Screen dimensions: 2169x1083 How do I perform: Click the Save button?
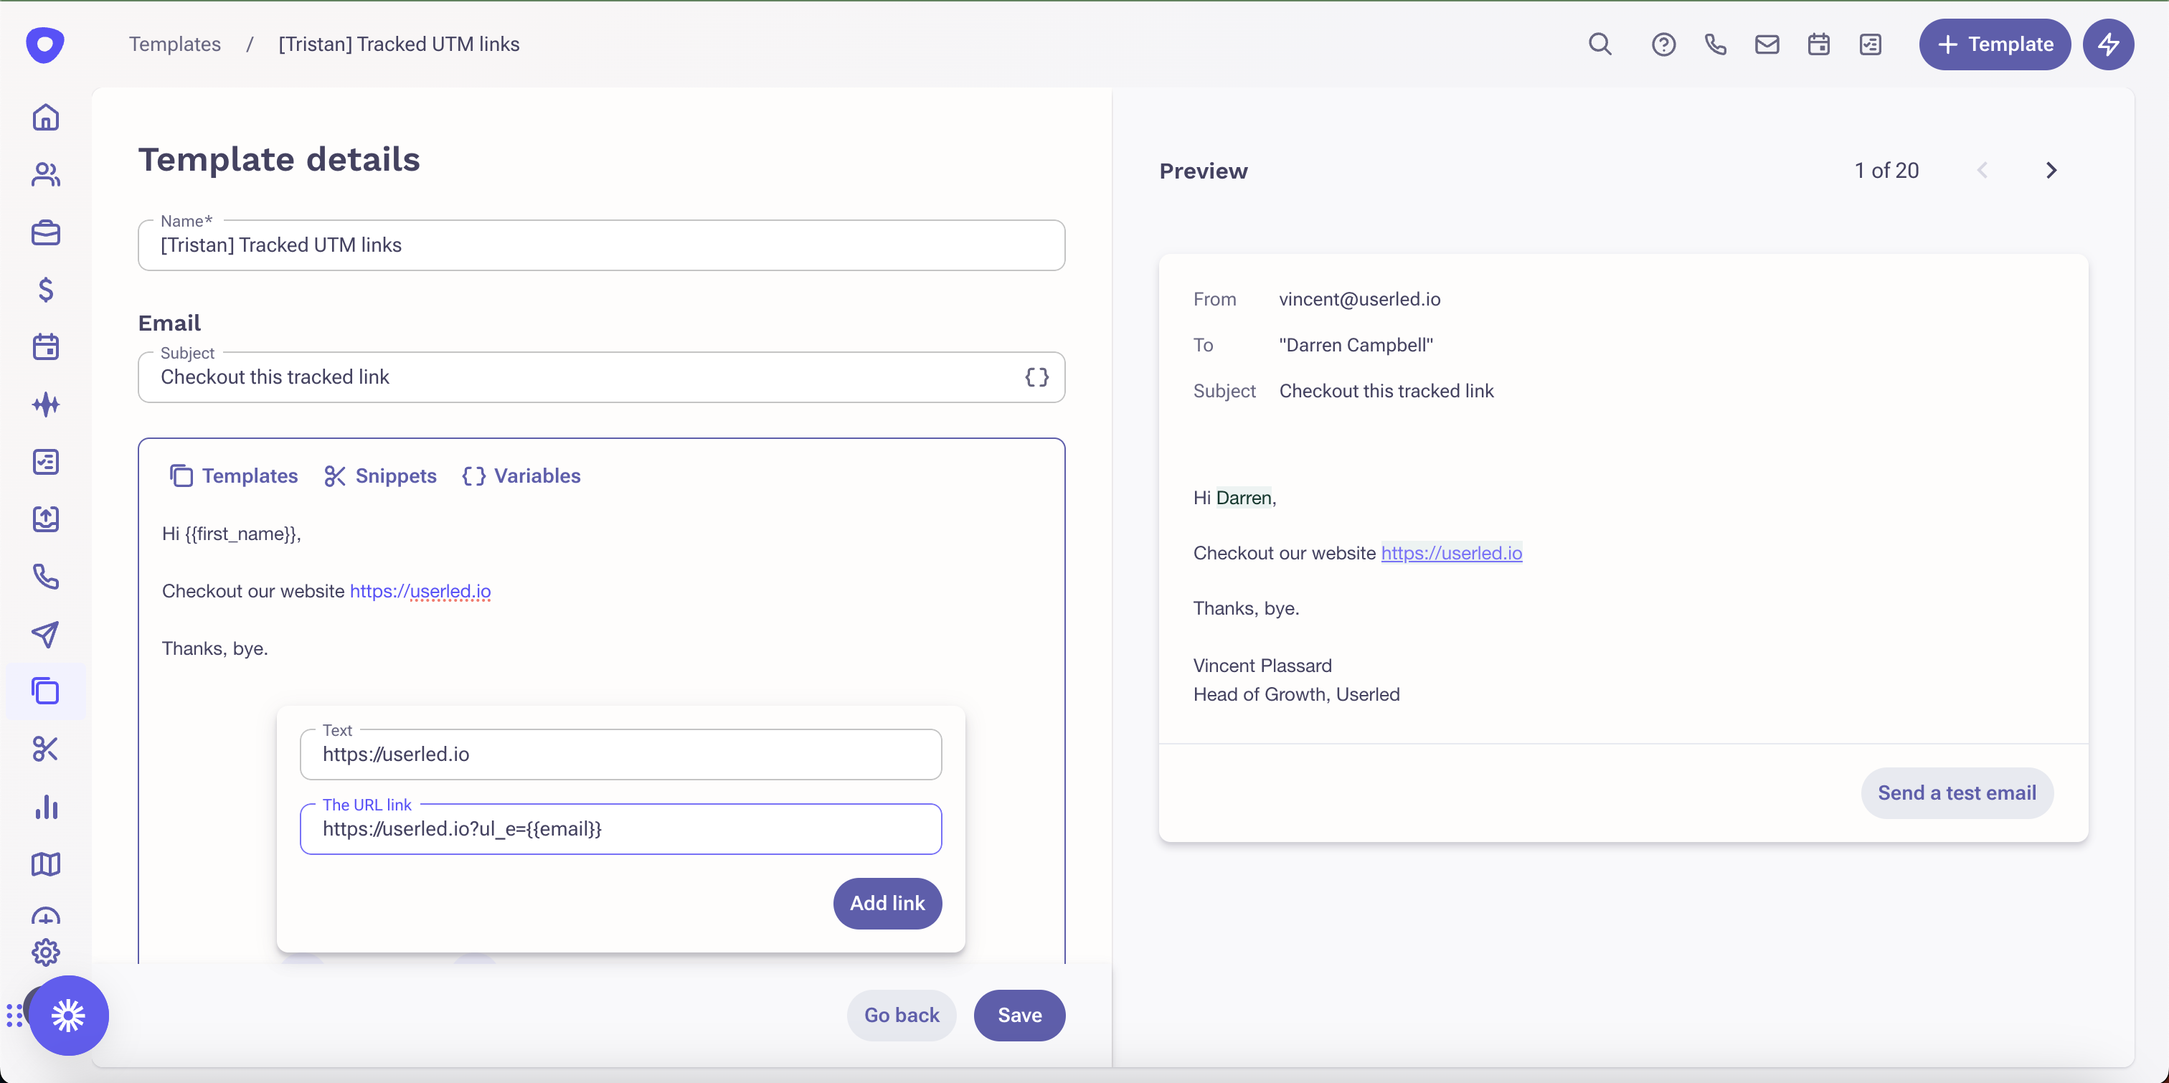click(1019, 1015)
